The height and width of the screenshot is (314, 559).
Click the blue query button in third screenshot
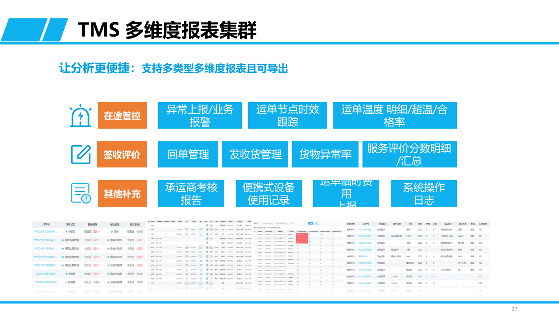(x=311, y=223)
